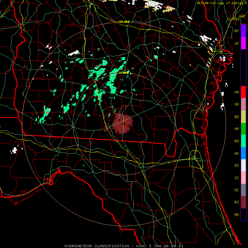Click the '50 NMI' range ring label
The width and height of the screenshot is (248, 248).
click(x=124, y=73)
